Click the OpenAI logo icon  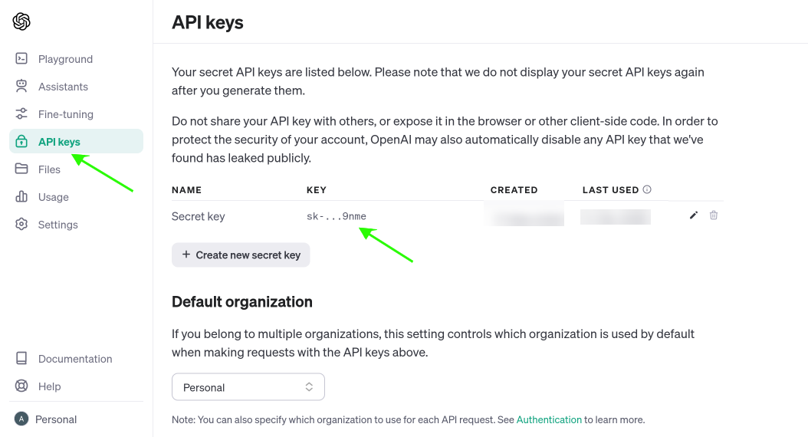click(x=21, y=21)
